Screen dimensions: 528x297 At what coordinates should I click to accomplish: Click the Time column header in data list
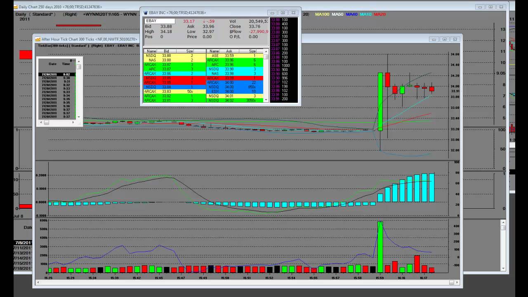66,64
